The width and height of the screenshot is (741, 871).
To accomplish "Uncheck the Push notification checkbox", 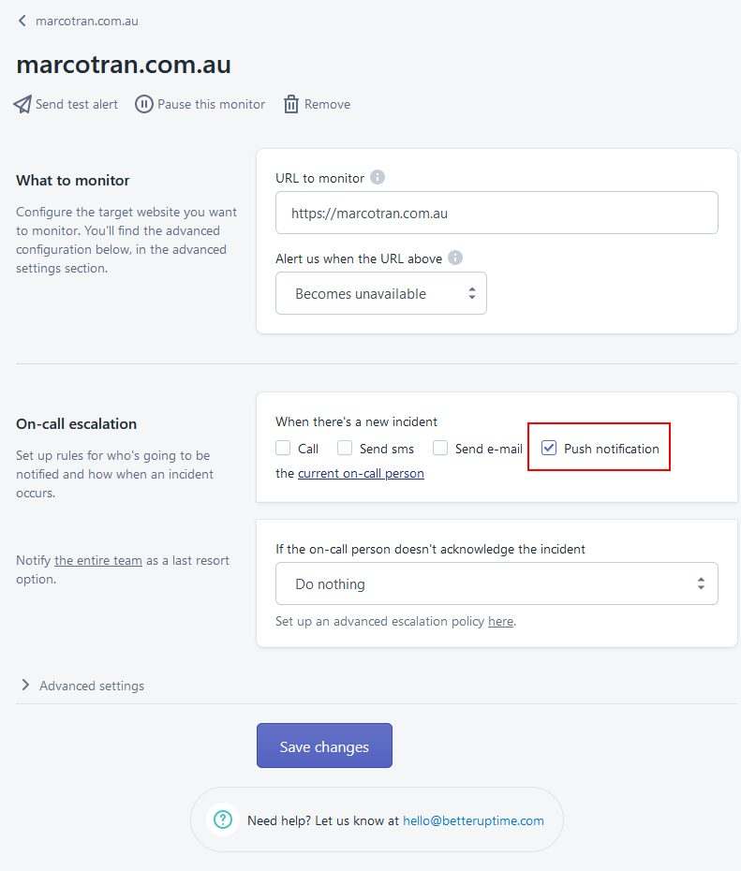I will click(549, 449).
